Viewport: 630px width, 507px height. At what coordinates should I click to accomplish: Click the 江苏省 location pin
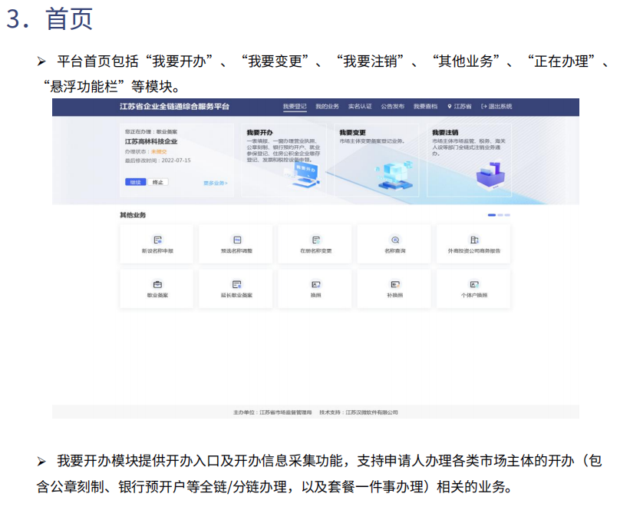[x=450, y=107]
